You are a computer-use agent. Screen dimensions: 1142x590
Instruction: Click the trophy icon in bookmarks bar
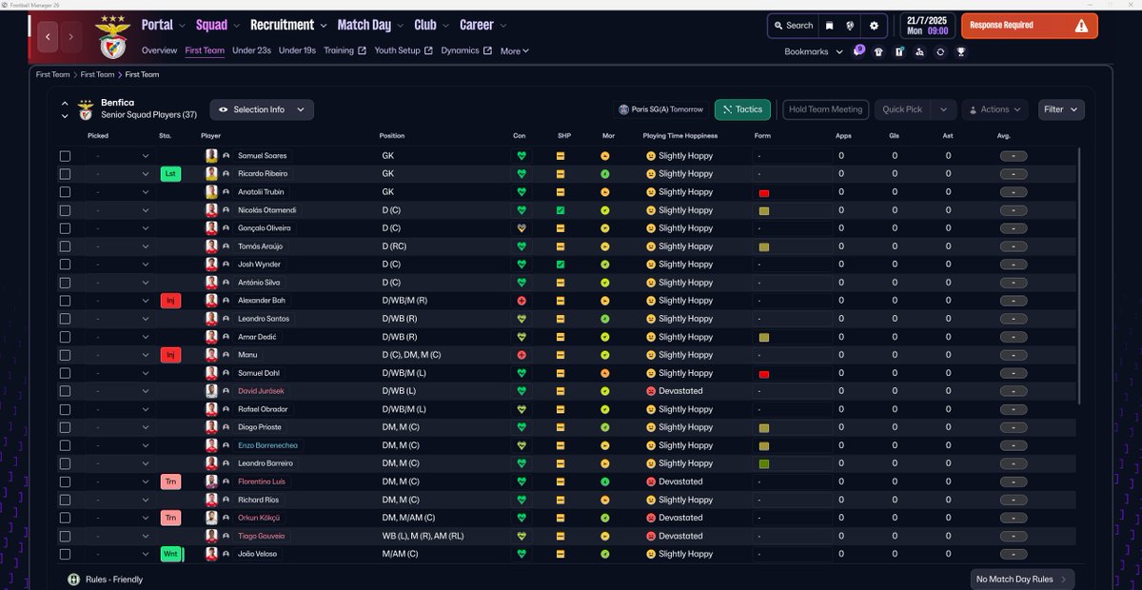(961, 51)
